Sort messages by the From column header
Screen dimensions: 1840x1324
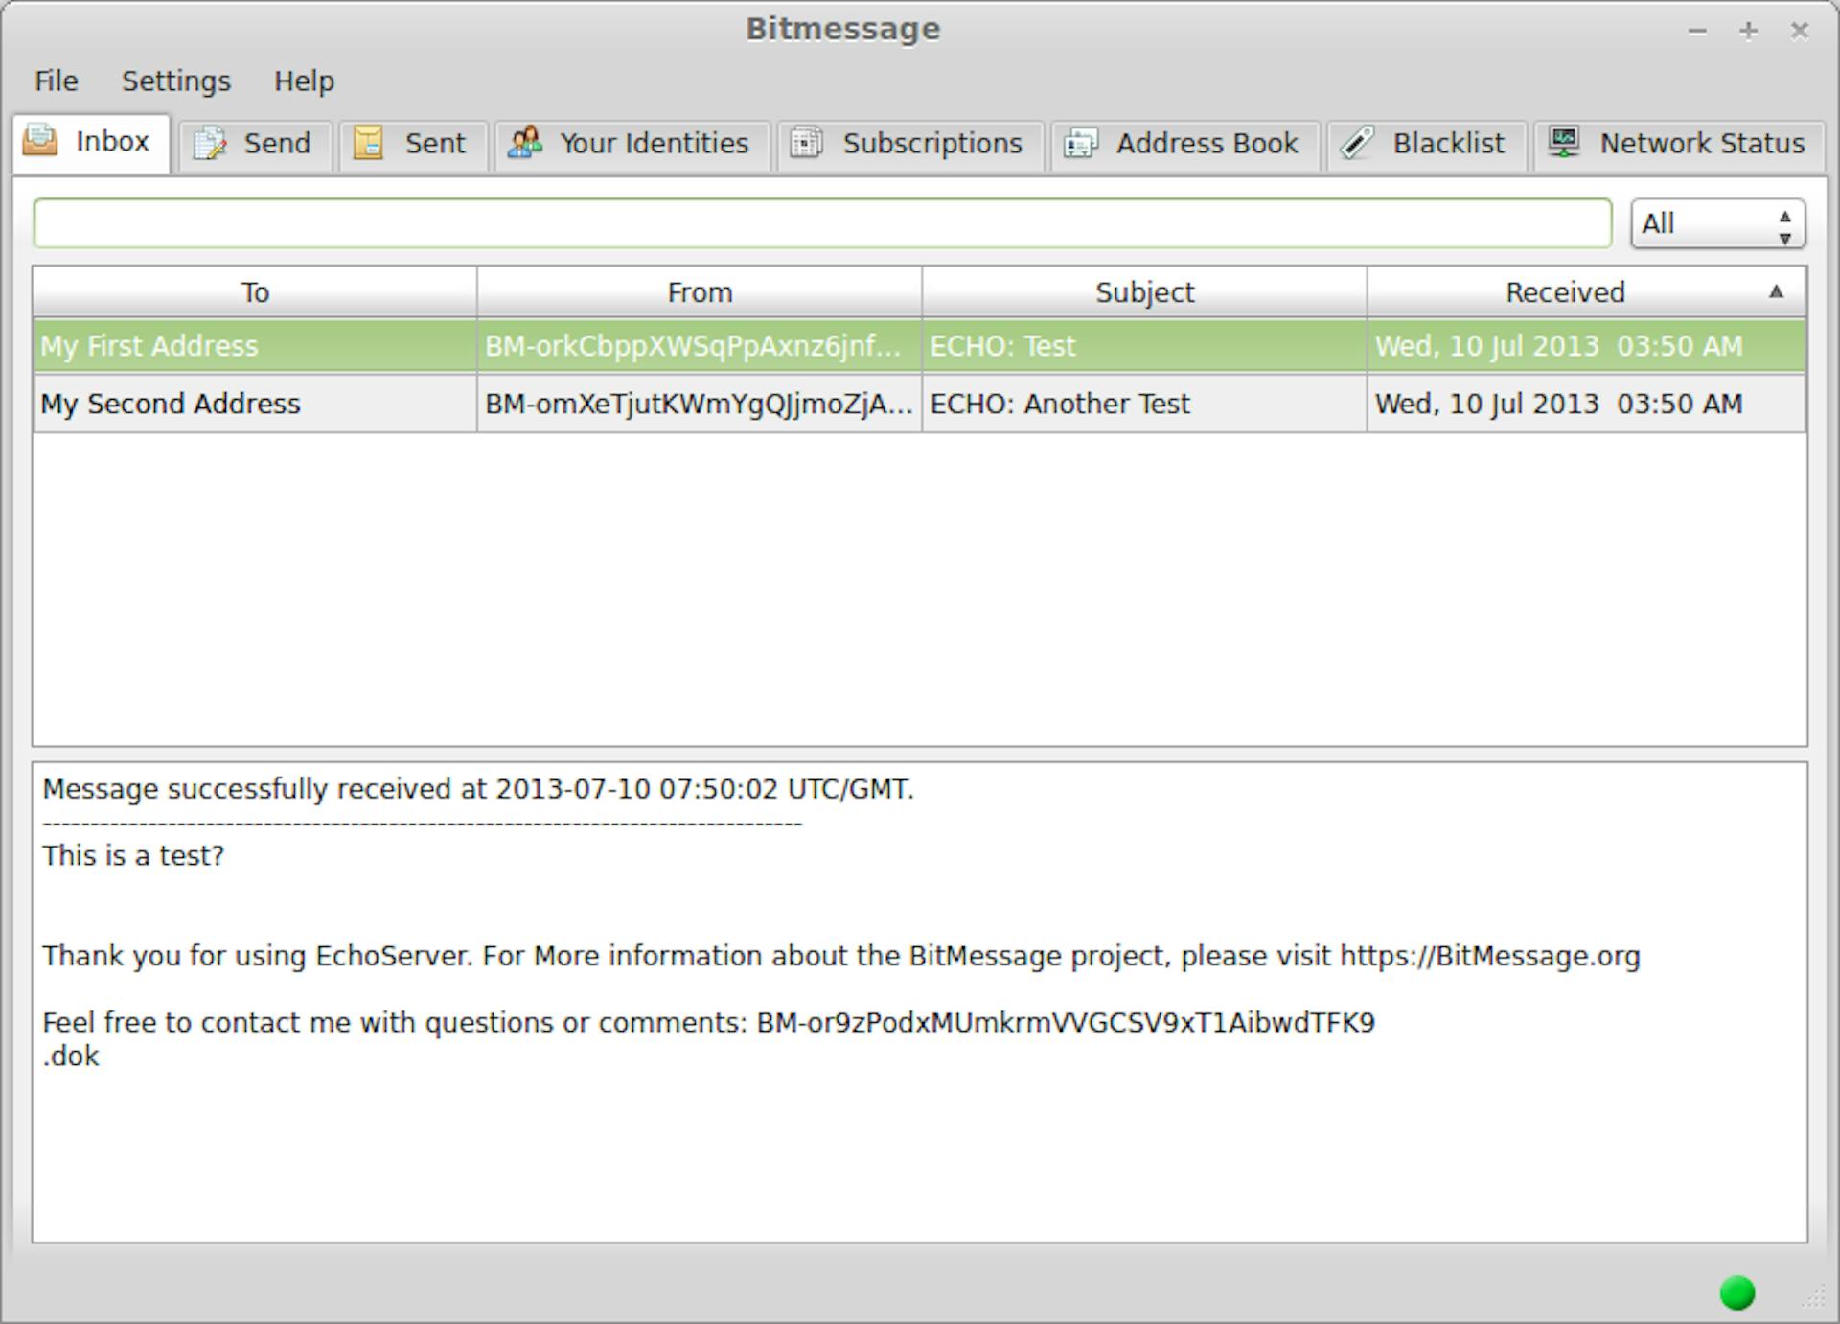[700, 292]
